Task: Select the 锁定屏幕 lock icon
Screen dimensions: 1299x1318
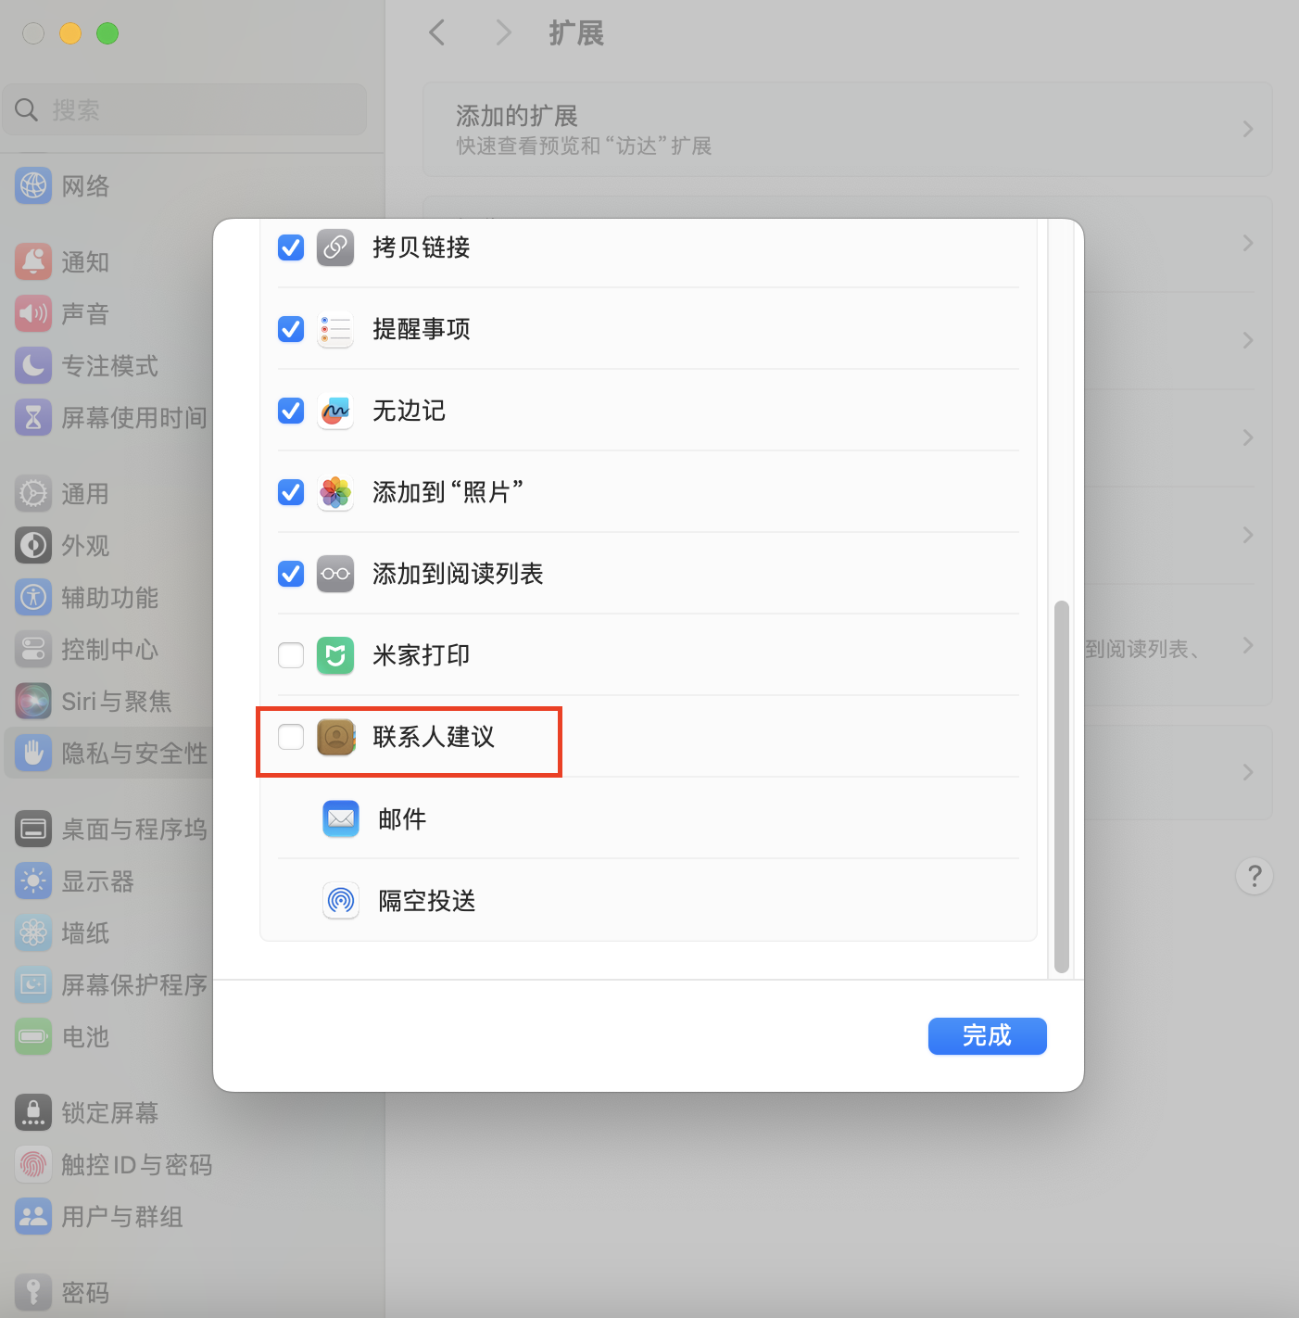Action: [33, 1112]
